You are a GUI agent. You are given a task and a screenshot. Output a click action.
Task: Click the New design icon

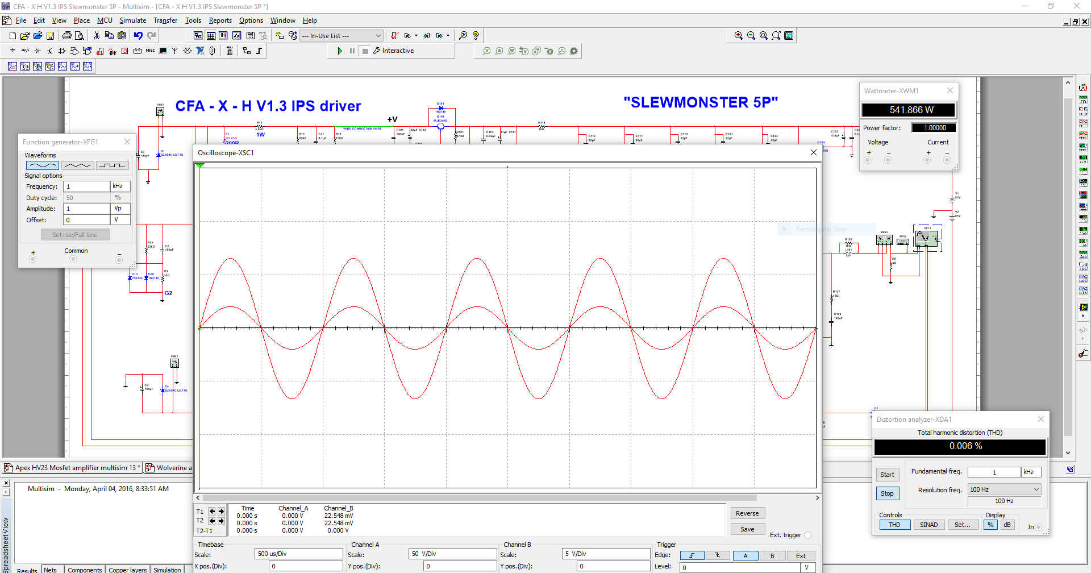click(13, 35)
